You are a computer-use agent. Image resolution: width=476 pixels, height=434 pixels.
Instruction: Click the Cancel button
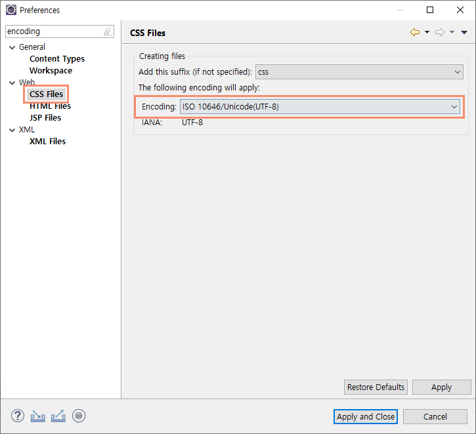[x=435, y=417]
